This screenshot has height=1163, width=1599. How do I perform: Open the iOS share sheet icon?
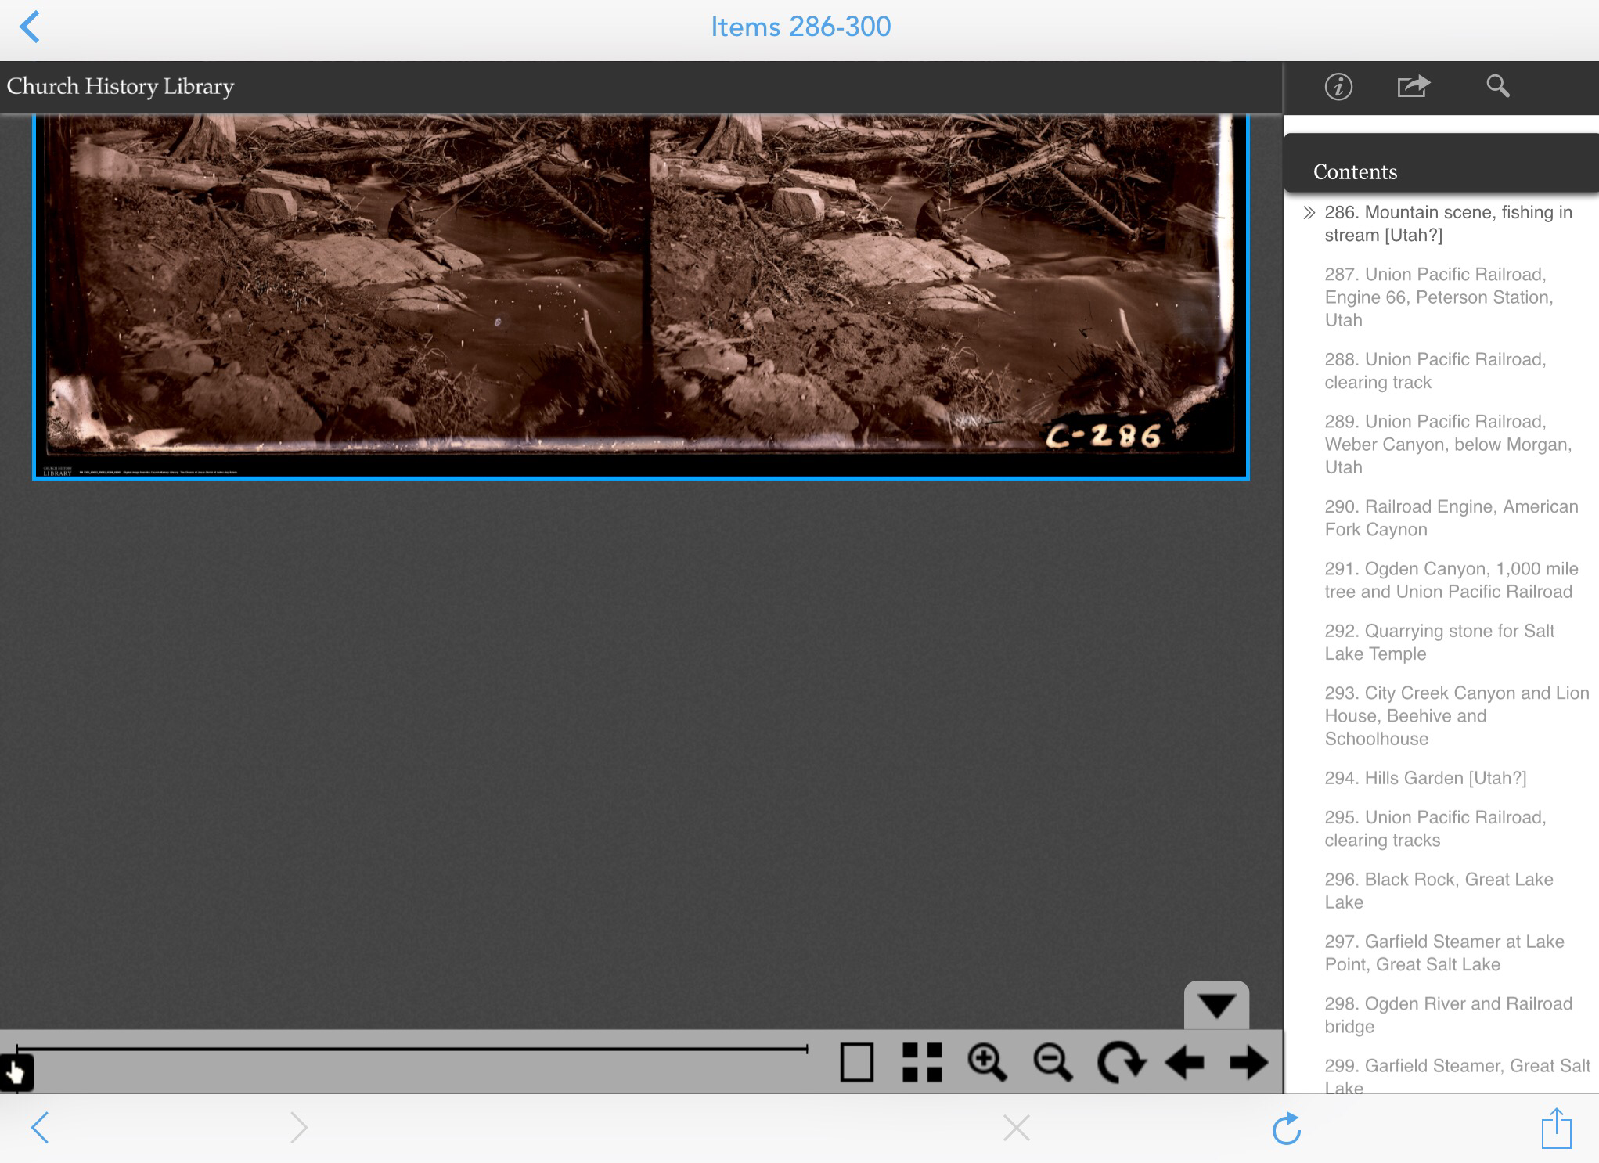1556,1128
